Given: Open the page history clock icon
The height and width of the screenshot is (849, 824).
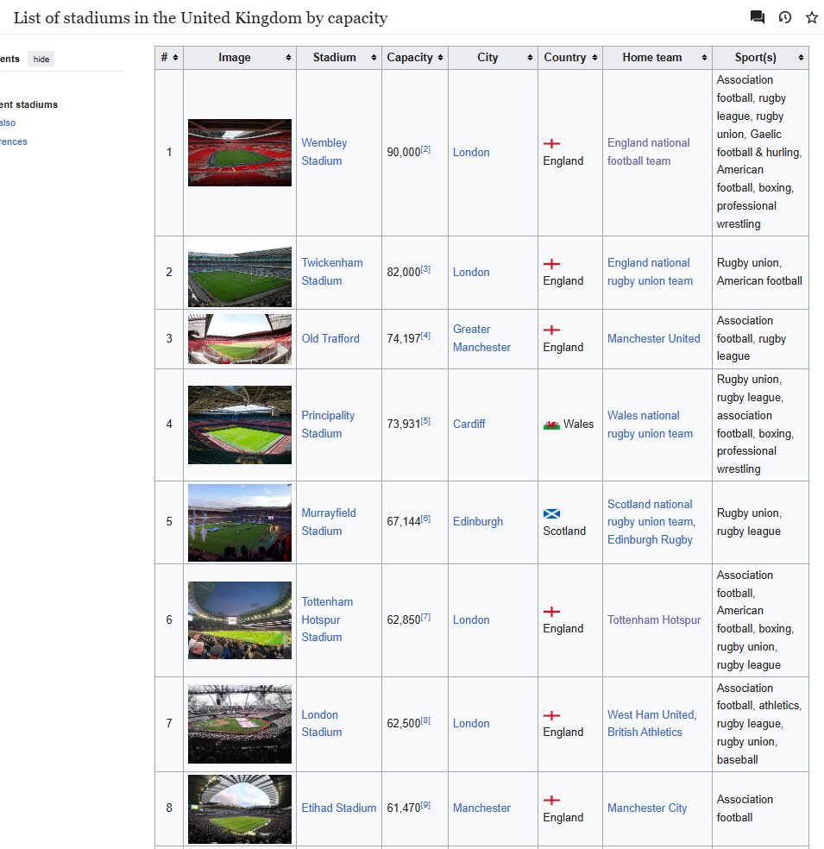Looking at the screenshot, I should click(785, 17).
